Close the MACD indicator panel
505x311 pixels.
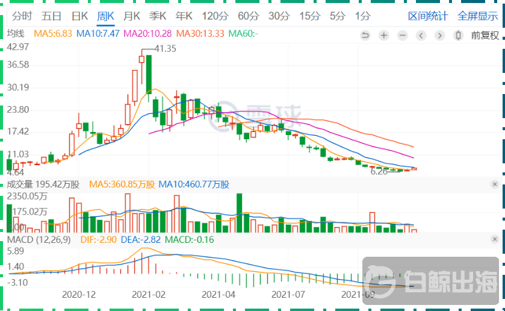(494, 239)
